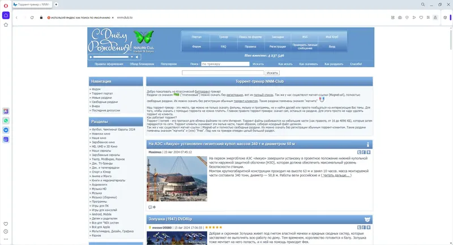Open audio player dropdown arrow
The width and height of the screenshot is (453, 245).
(x=132, y=57)
